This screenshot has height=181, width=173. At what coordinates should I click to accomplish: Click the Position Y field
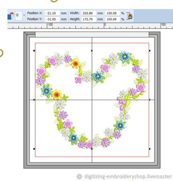click(52, 19)
